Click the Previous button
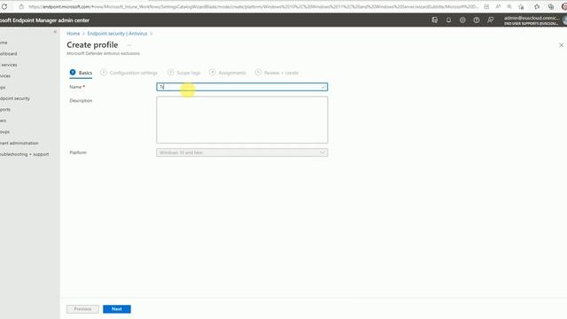This screenshot has width=567, height=319. click(x=82, y=309)
